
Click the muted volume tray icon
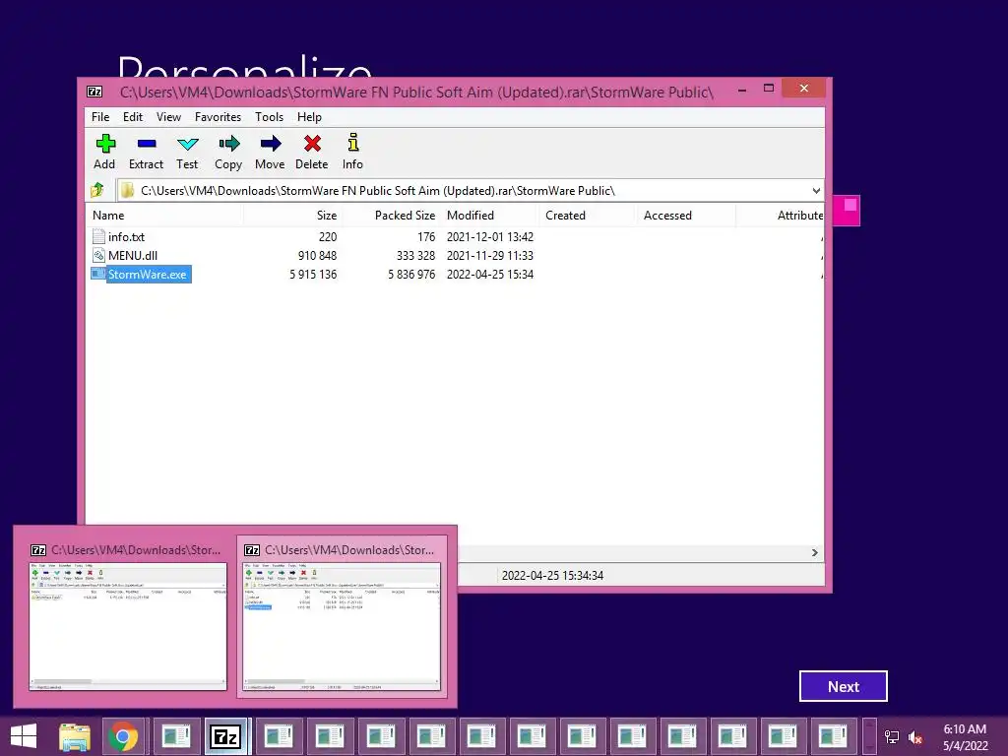915,737
